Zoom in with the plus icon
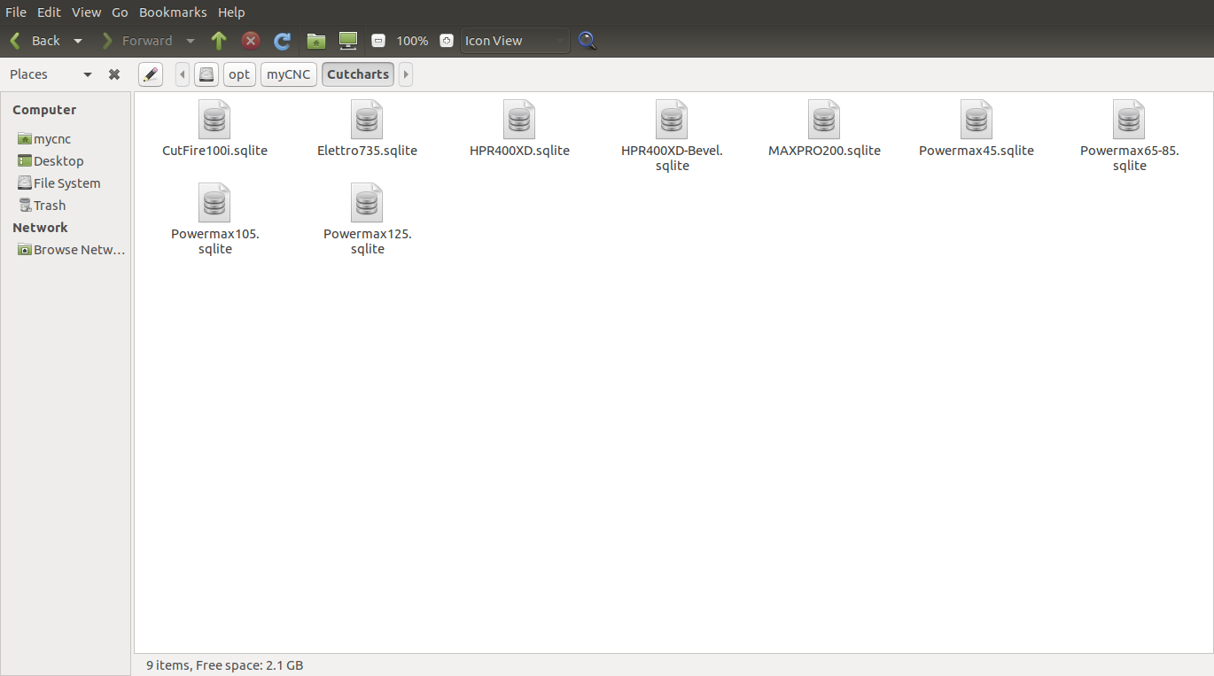The image size is (1214, 676). (447, 41)
